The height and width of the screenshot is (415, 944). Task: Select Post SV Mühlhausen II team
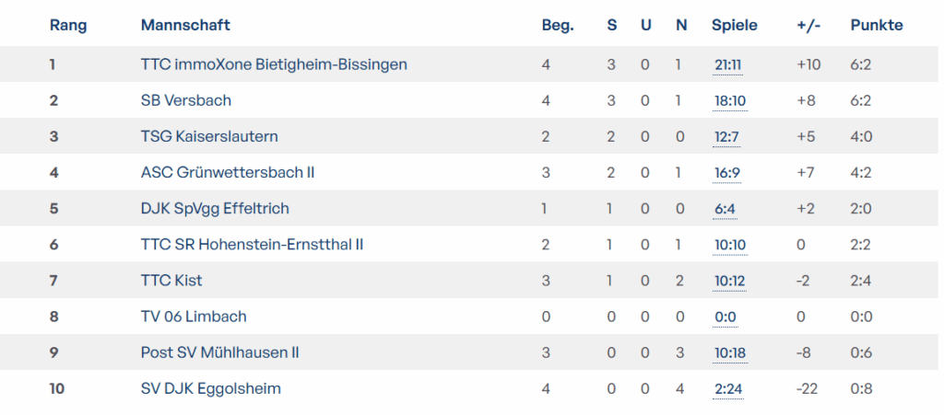pos(220,352)
